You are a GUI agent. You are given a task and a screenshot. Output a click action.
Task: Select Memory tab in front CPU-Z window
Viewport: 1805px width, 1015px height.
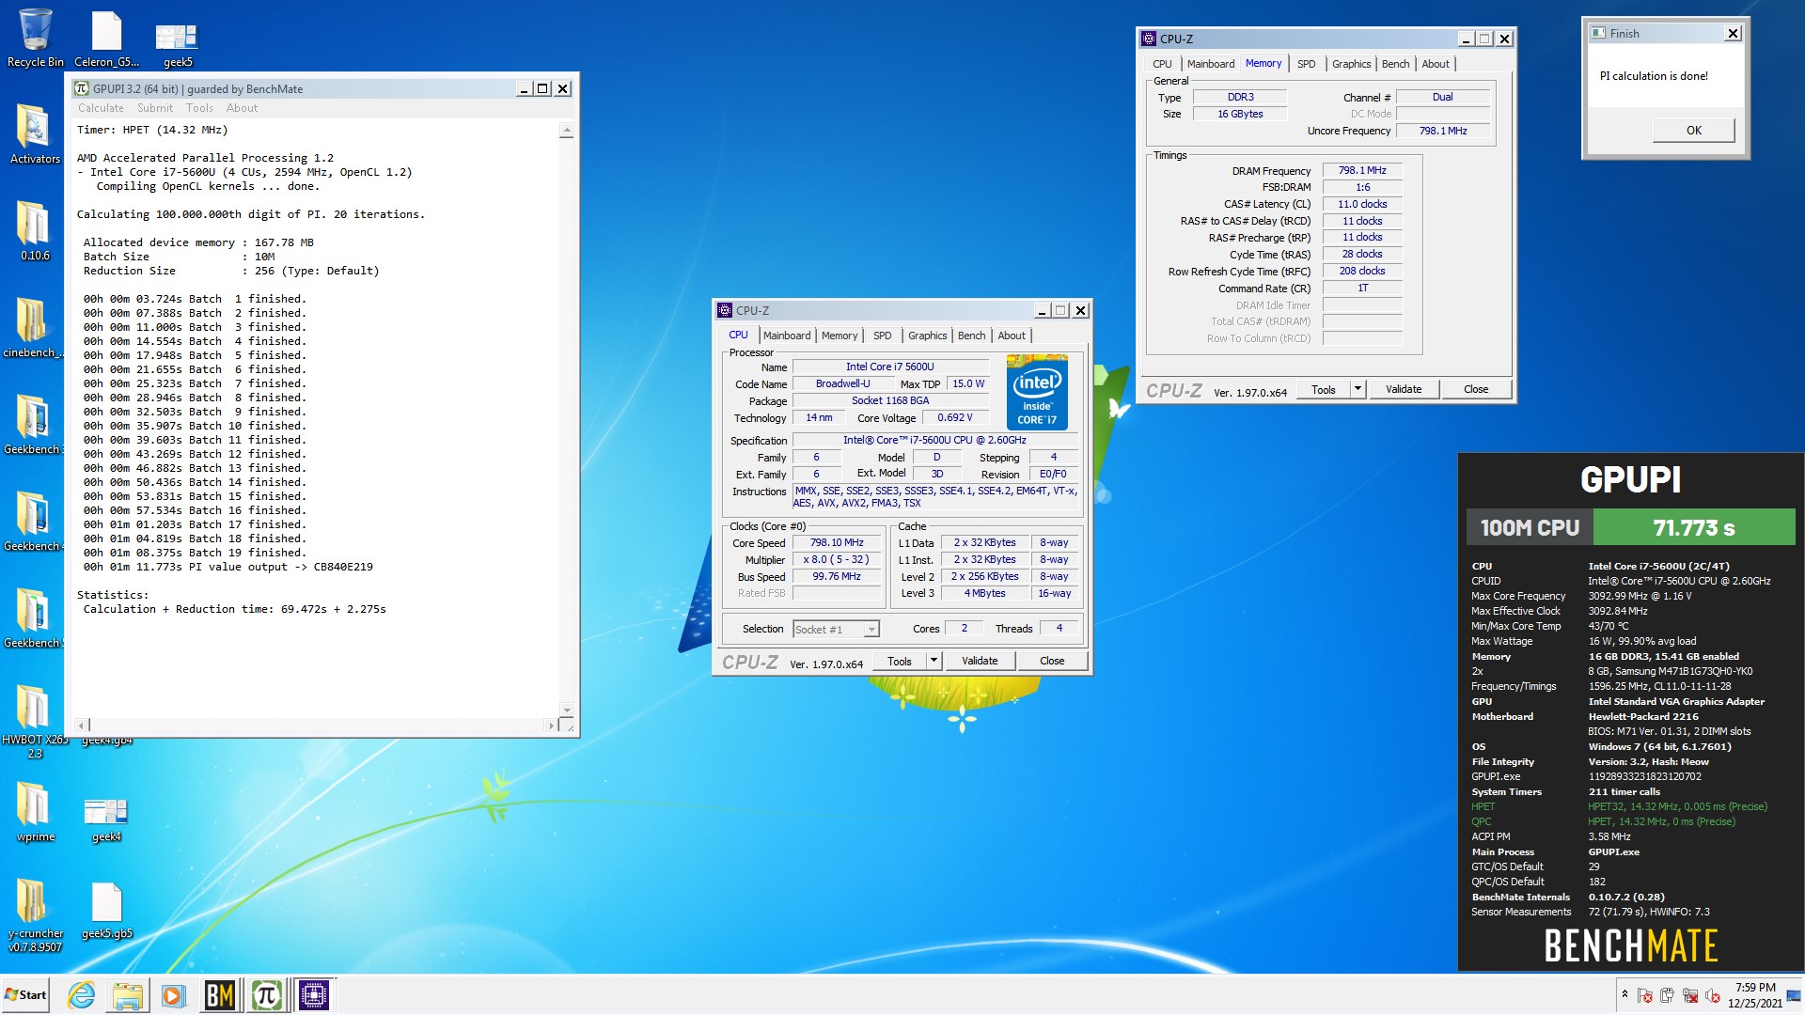(x=840, y=336)
